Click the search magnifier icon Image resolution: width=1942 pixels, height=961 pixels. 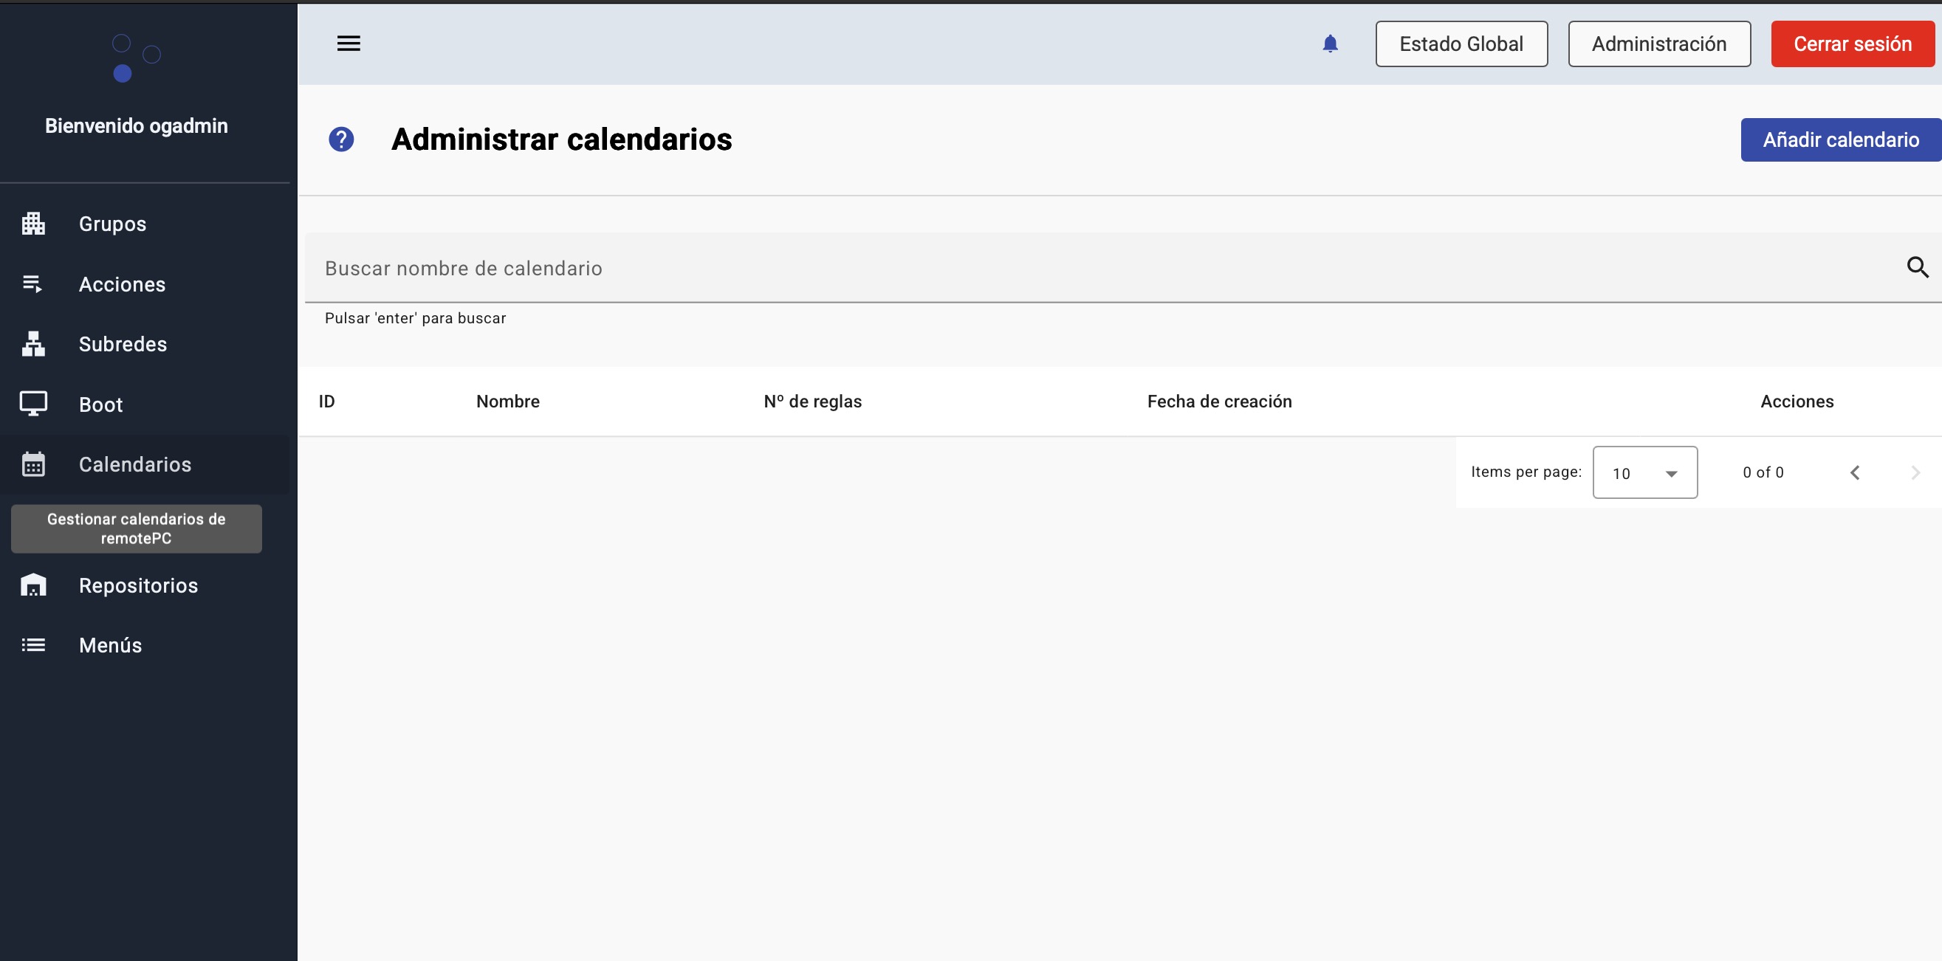pyautogui.click(x=1917, y=268)
